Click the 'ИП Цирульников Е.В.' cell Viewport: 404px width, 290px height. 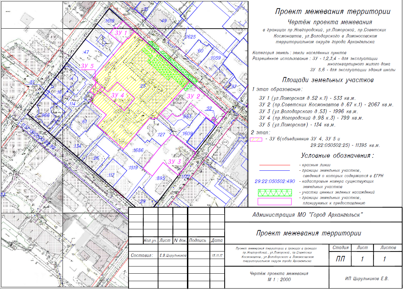pos(367,278)
